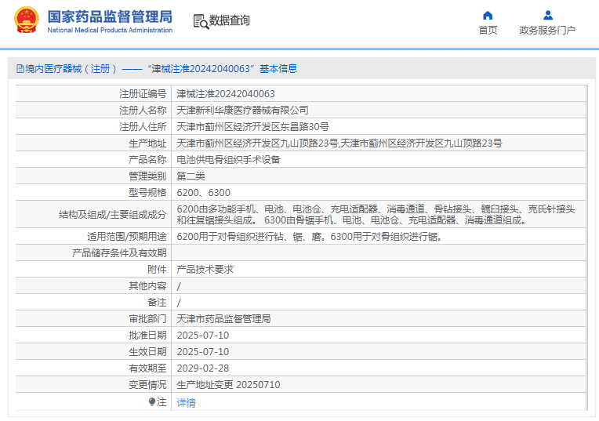Click the 生效日期 value 2025-07-10
This screenshot has width=599, height=421.
click(203, 352)
